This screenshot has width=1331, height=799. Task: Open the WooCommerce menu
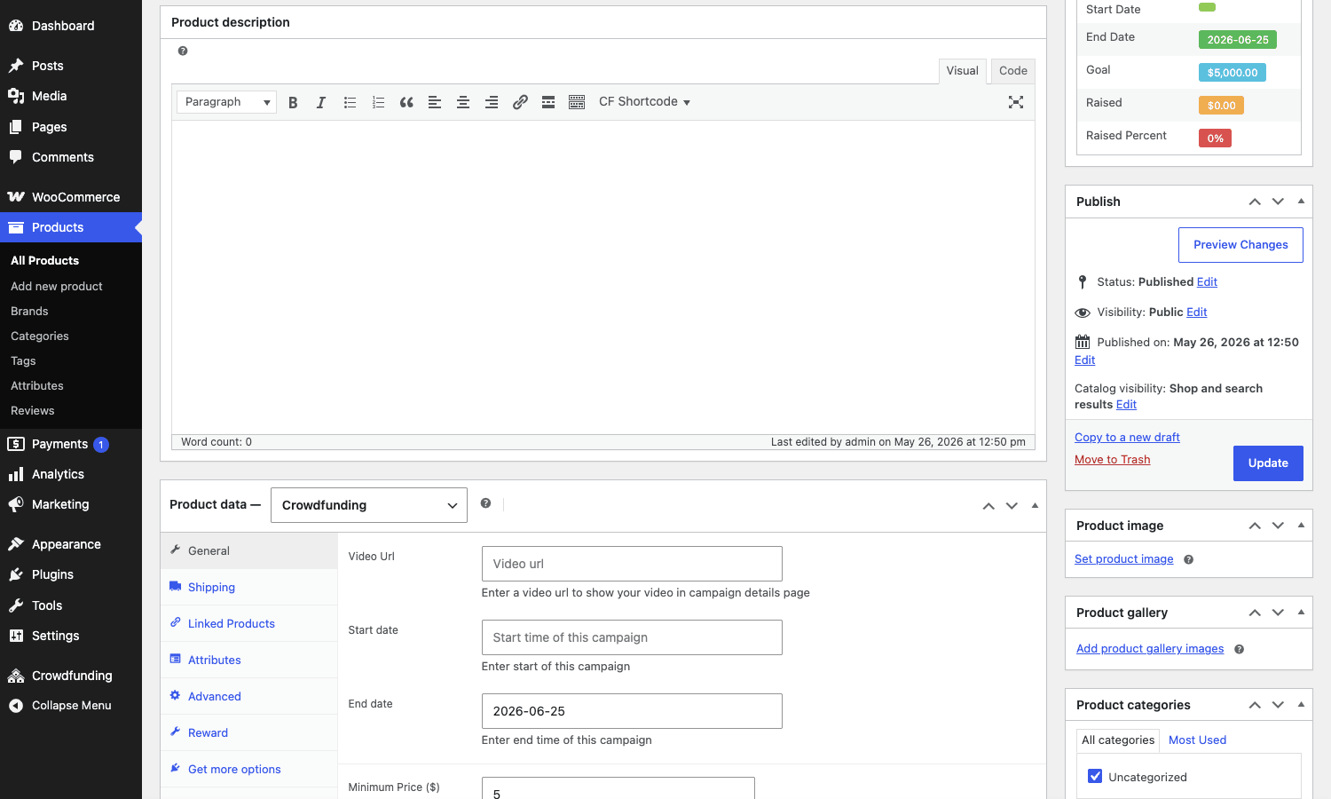click(71, 197)
